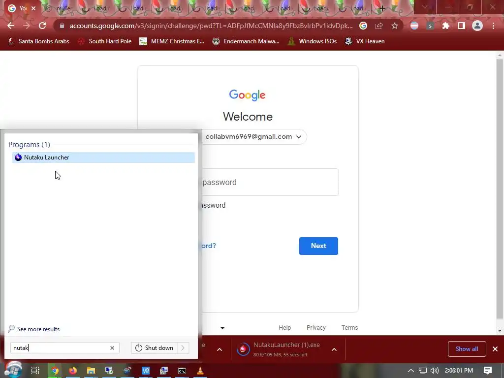Close the active Google tab
This screenshot has height=378, width=504.
point(33,8)
